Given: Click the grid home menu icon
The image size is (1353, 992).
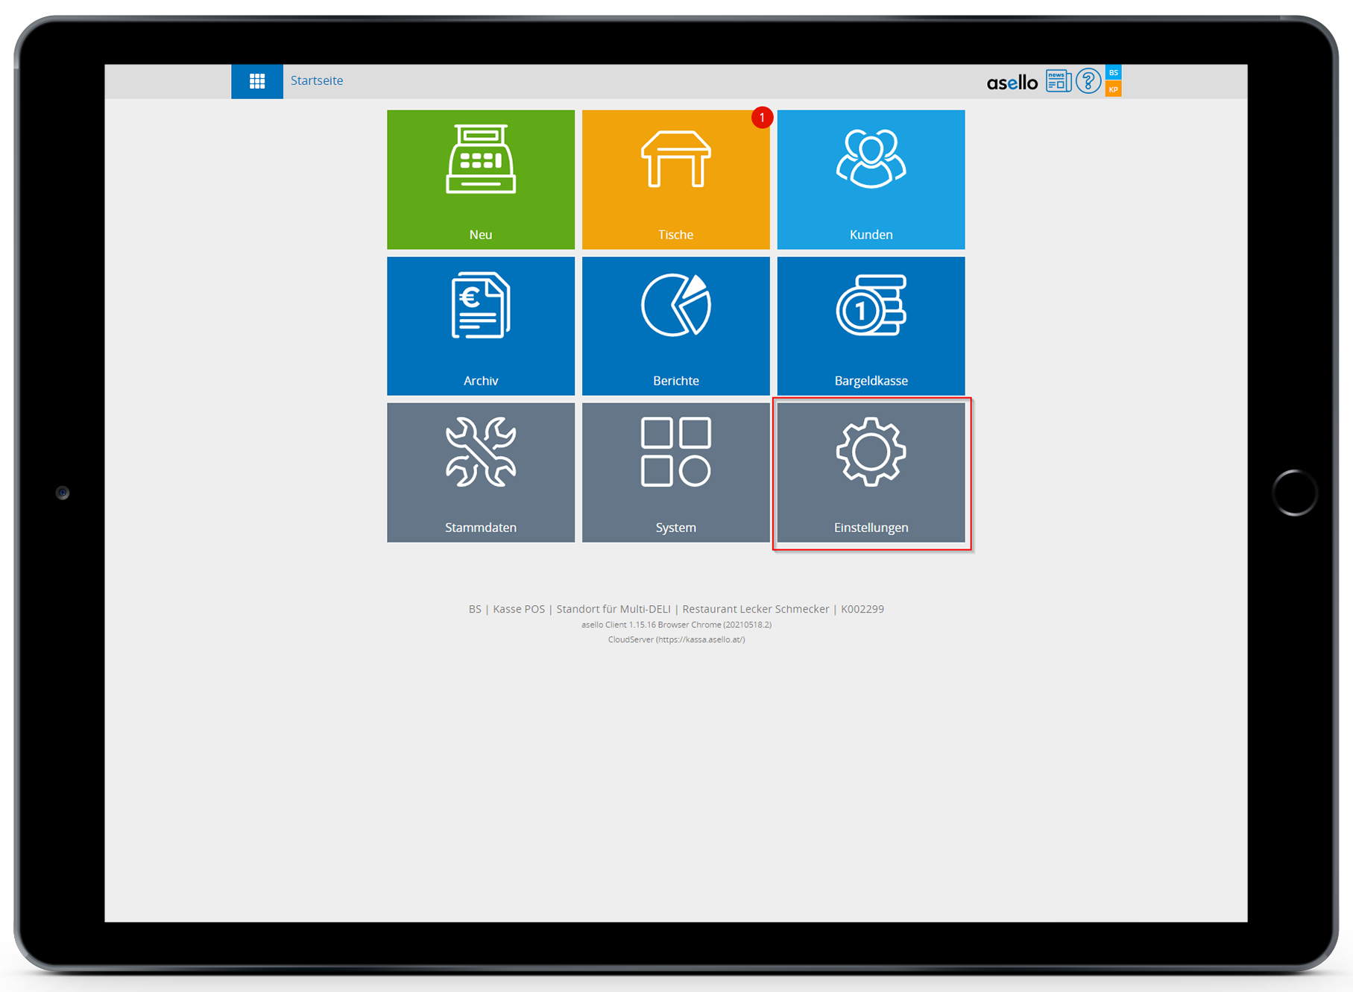Looking at the screenshot, I should [257, 81].
